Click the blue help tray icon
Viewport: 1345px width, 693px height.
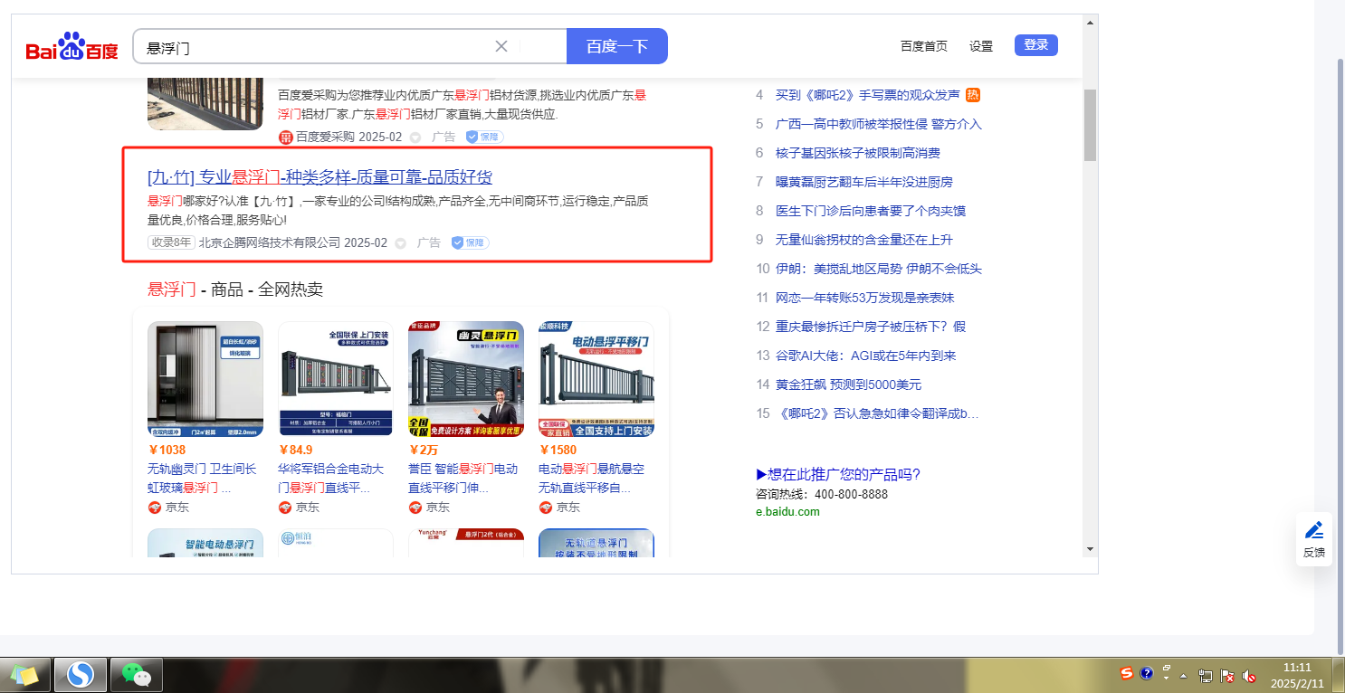click(x=1147, y=673)
